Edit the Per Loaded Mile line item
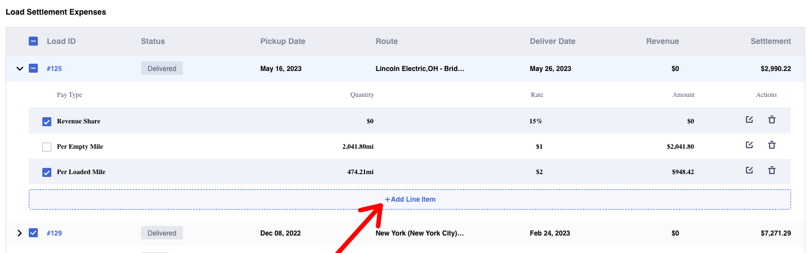This screenshot has height=253, width=808. pyautogui.click(x=749, y=171)
